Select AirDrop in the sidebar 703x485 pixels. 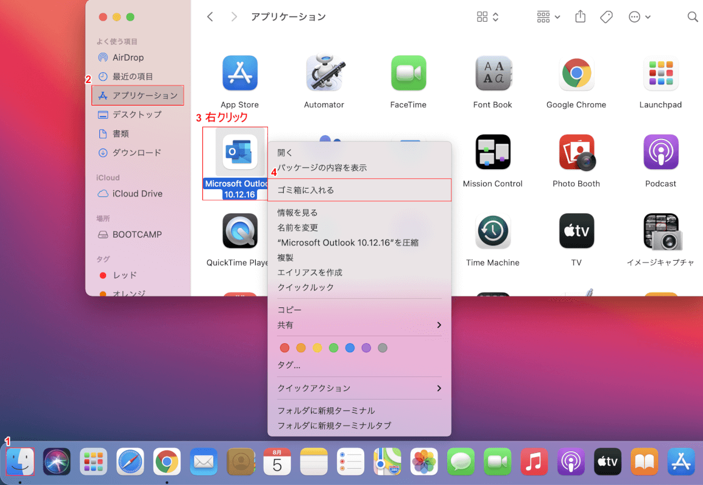(x=138, y=58)
